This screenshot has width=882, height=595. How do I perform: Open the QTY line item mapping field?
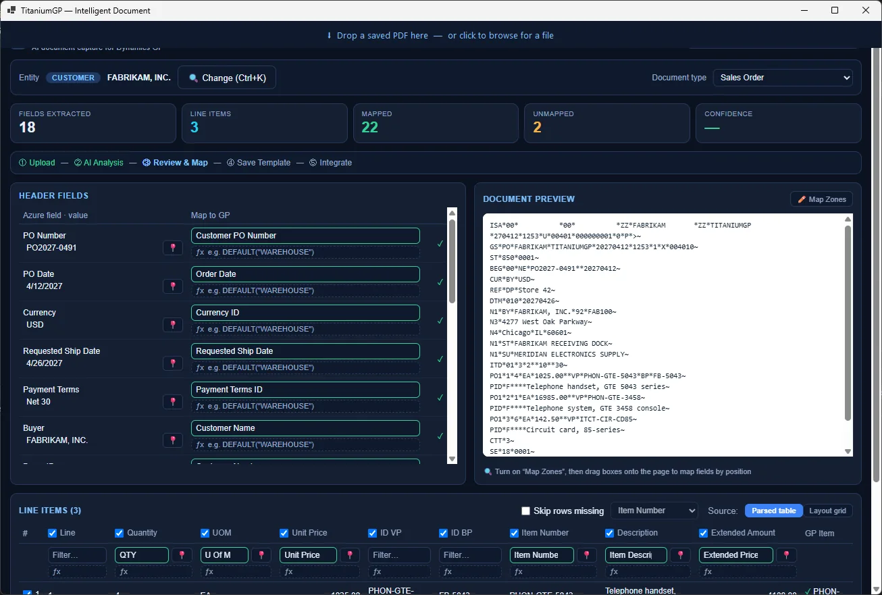click(x=142, y=555)
